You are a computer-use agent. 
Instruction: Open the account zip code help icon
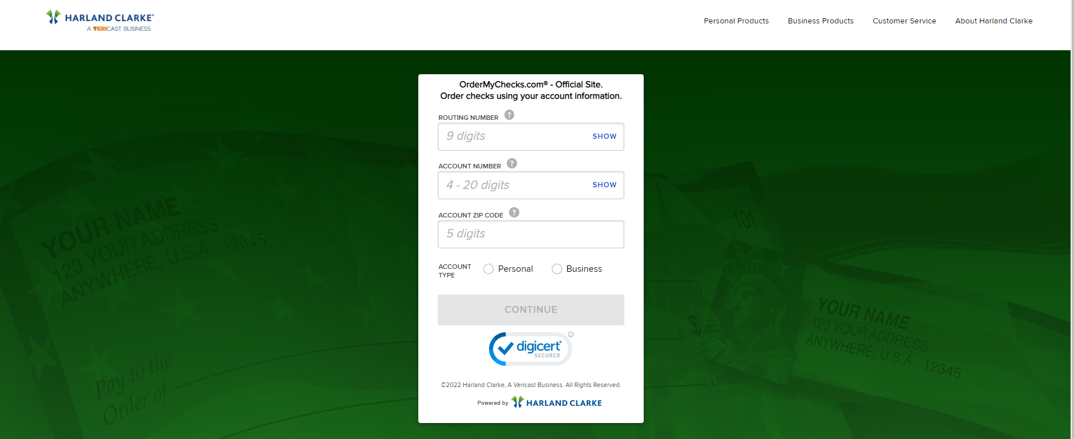coord(514,212)
